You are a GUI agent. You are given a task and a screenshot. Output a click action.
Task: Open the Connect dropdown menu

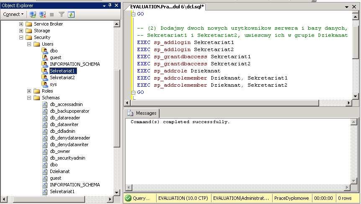pyautogui.click(x=13, y=14)
